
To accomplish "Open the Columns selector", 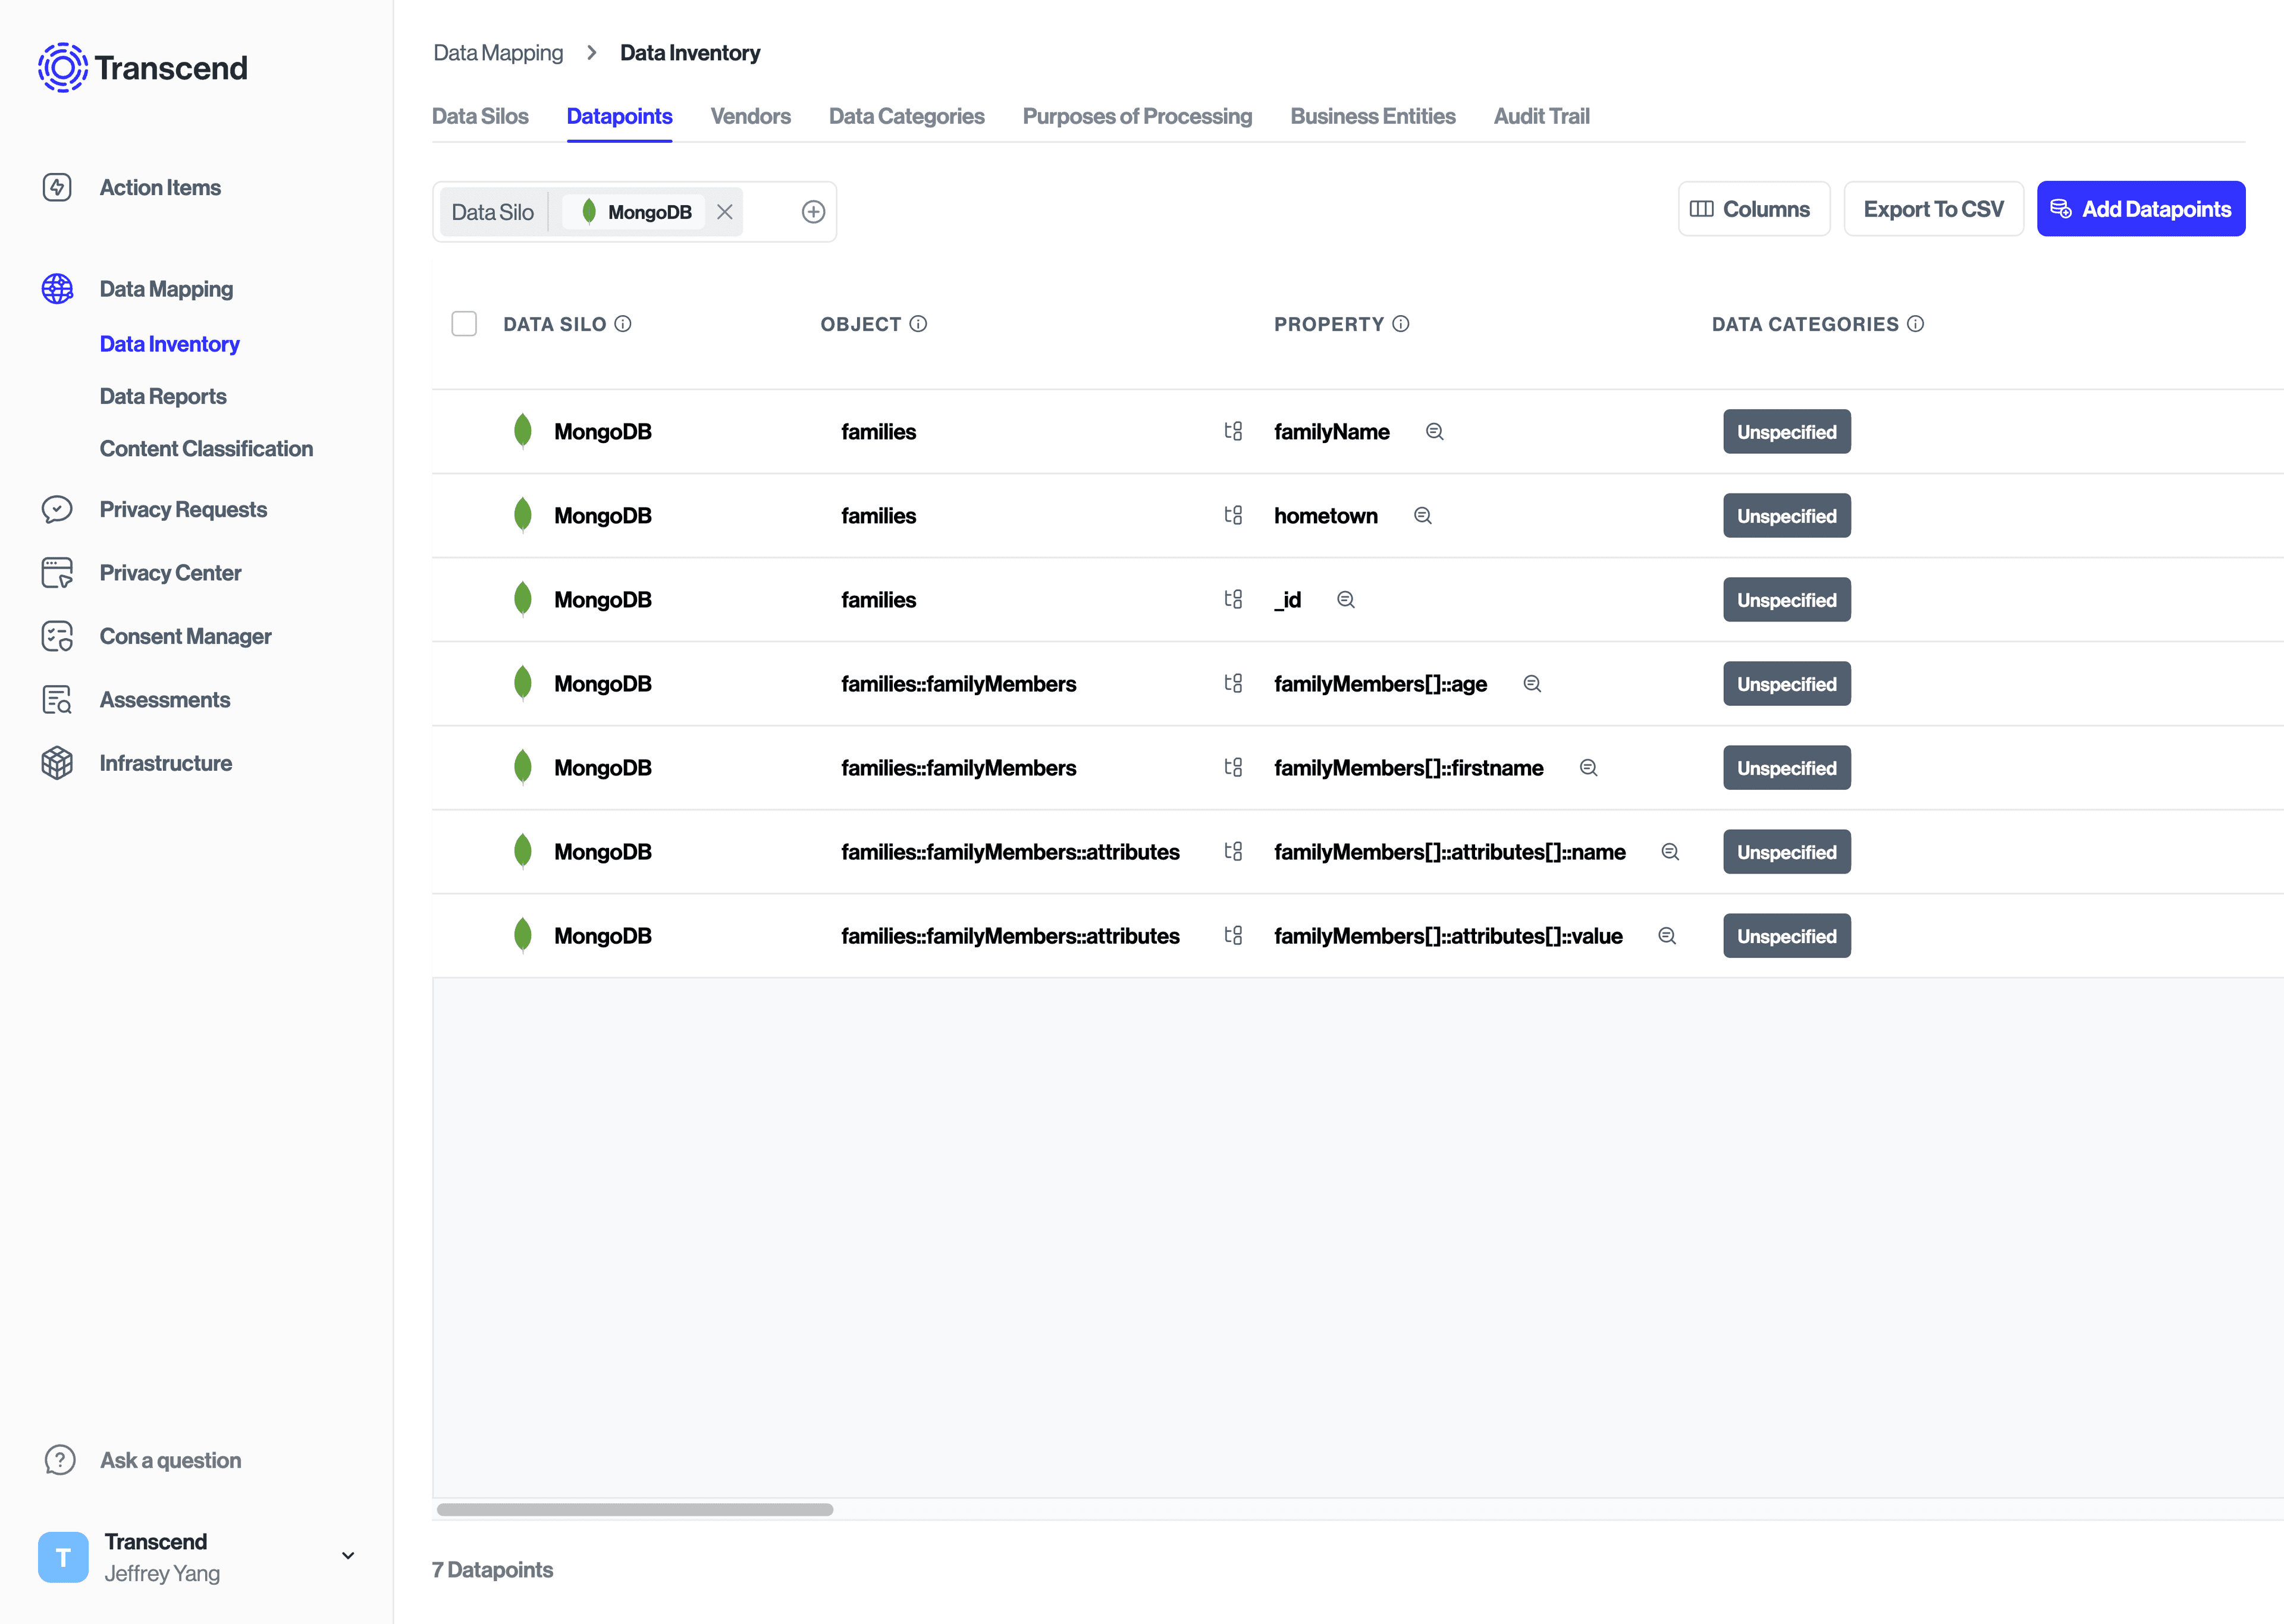I will pyautogui.click(x=1753, y=209).
